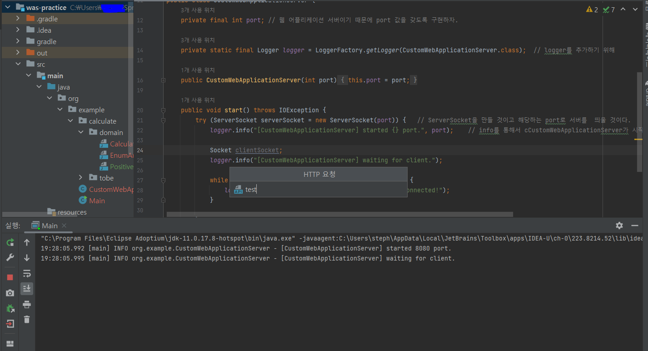This screenshot has height=351, width=648.
Task: Click line number 24 in the gutter
Action: 140,150
